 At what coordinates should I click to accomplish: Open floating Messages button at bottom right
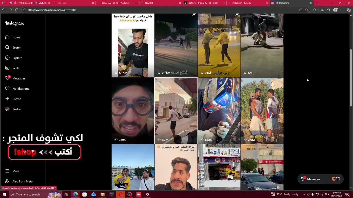(320, 179)
